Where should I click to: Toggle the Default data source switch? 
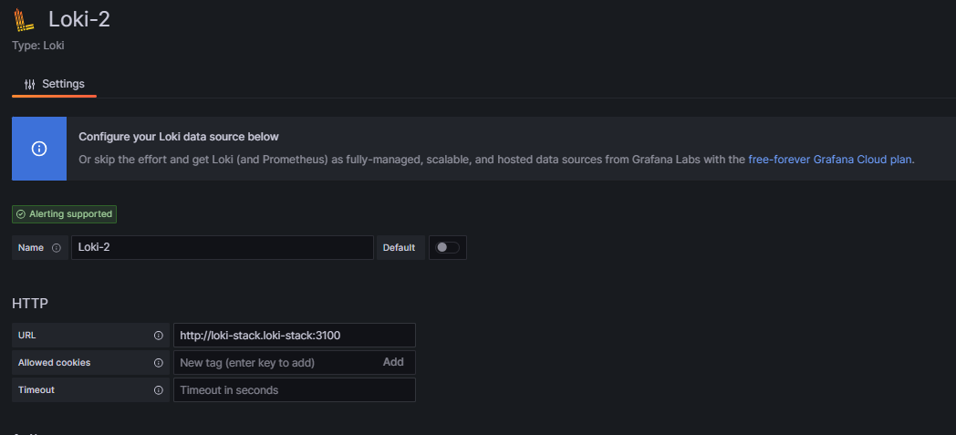coord(448,248)
